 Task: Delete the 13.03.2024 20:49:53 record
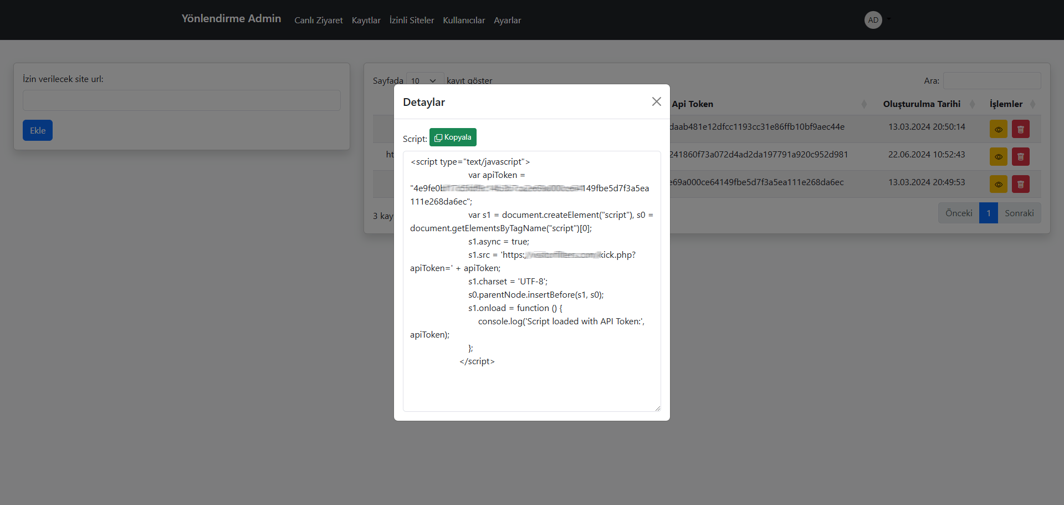(1020, 184)
